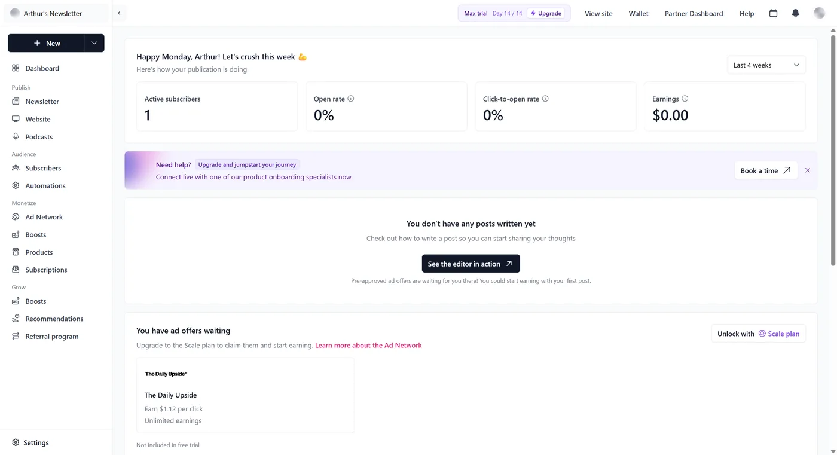837x455 pixels.
Task: Open the Subscribers label
Action: point(43,168)
